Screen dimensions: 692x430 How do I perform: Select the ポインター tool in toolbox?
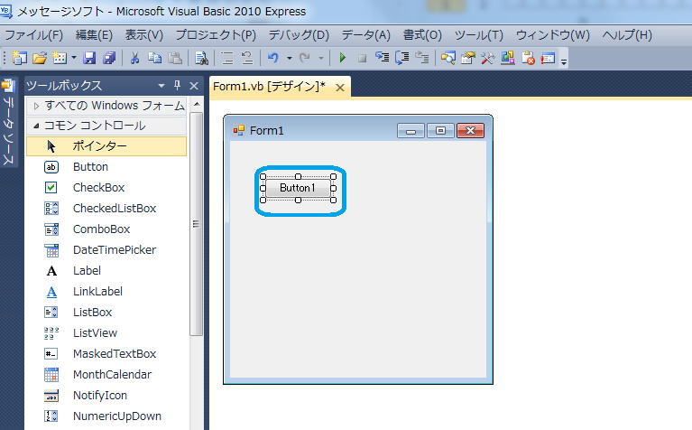[x=106, y=146]
